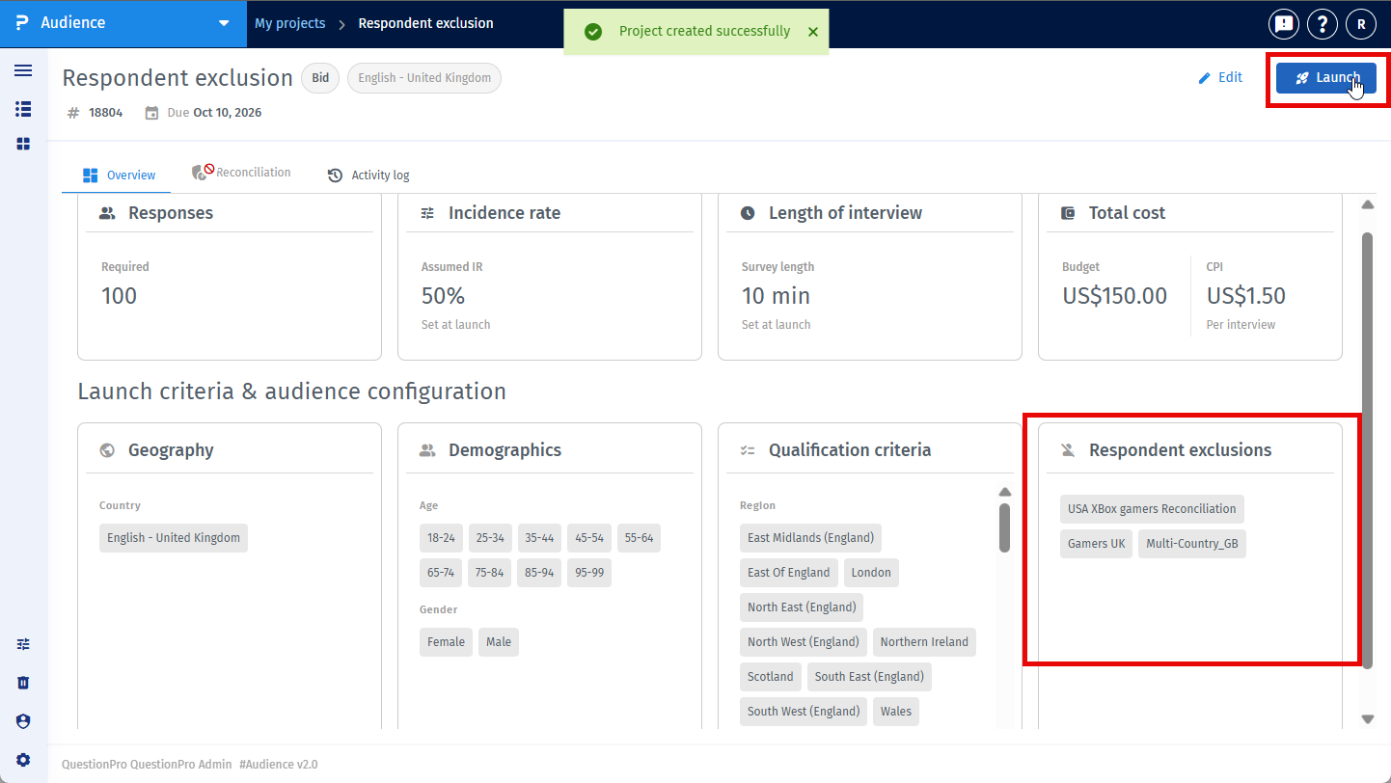This screenshot has width=1391, height=783.
Task: Click the feedback speech bubble icon
Action: click(x=1283, y=24)
